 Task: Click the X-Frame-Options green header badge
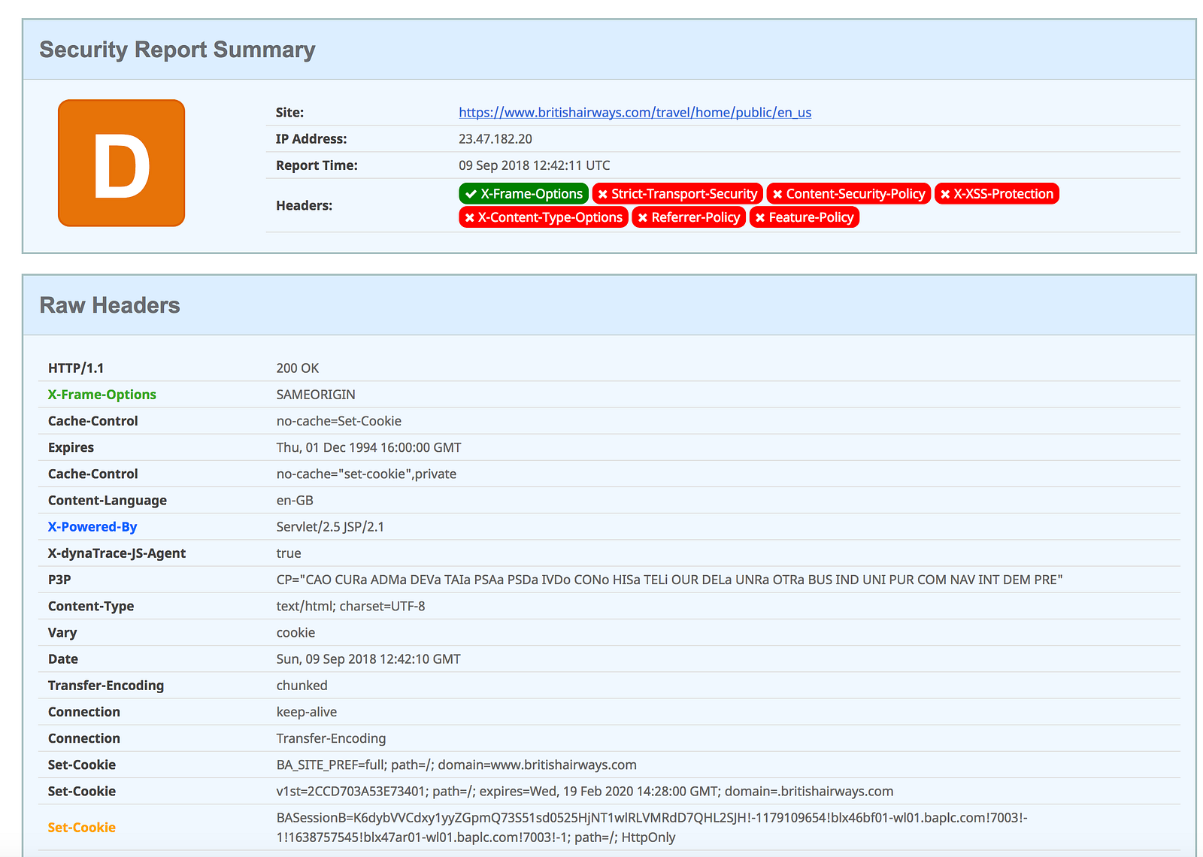click(x=523, y=194)
